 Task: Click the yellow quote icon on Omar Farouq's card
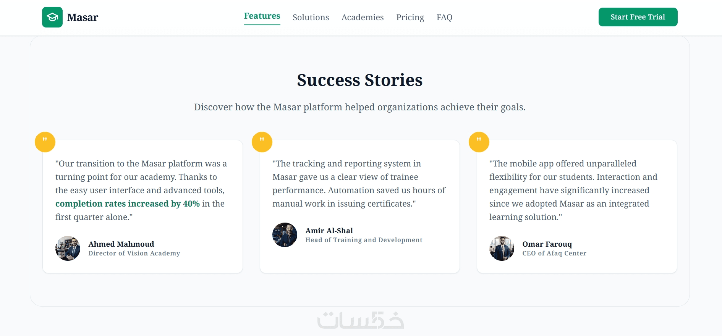point(479,142)
